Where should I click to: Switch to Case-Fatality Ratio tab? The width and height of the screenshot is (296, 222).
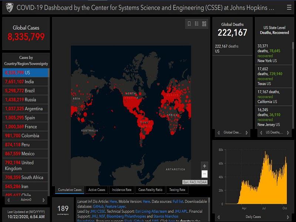pos(150,190)
